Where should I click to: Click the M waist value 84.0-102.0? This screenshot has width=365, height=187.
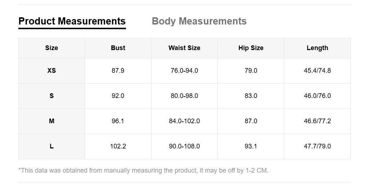(x=184, y=121)
